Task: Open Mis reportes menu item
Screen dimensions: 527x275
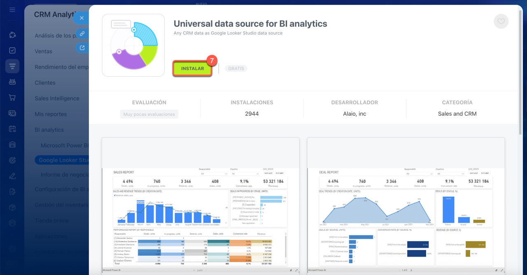Action: coord(51,114)
